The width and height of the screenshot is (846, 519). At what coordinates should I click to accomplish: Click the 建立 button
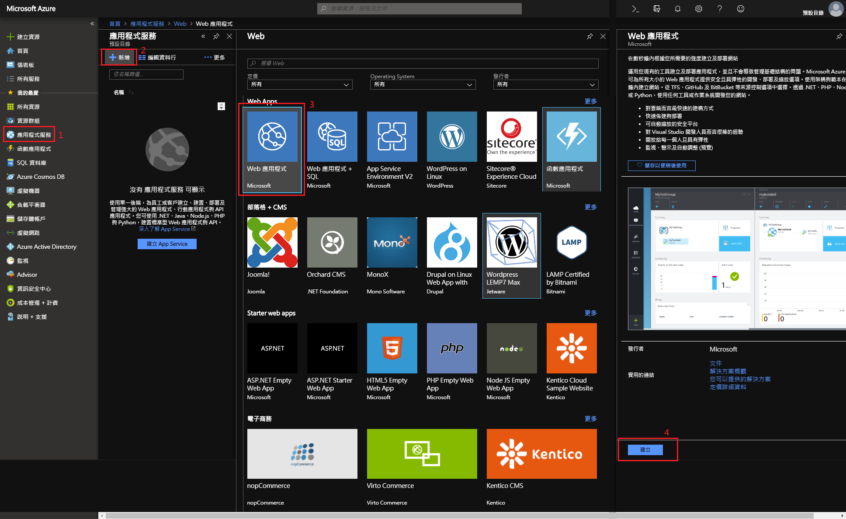[x=645, y=449]
